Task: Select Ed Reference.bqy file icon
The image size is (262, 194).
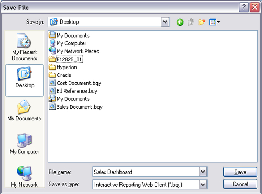Action: (x=52, y=90)
